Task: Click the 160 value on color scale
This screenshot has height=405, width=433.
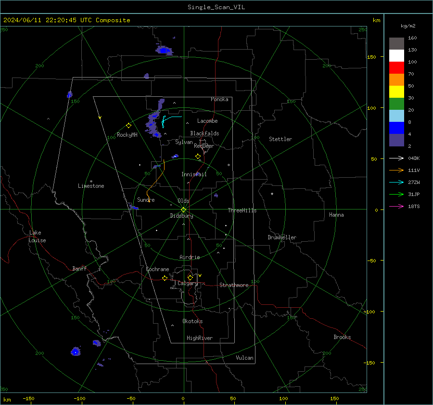Action: (x=412, y=38)
